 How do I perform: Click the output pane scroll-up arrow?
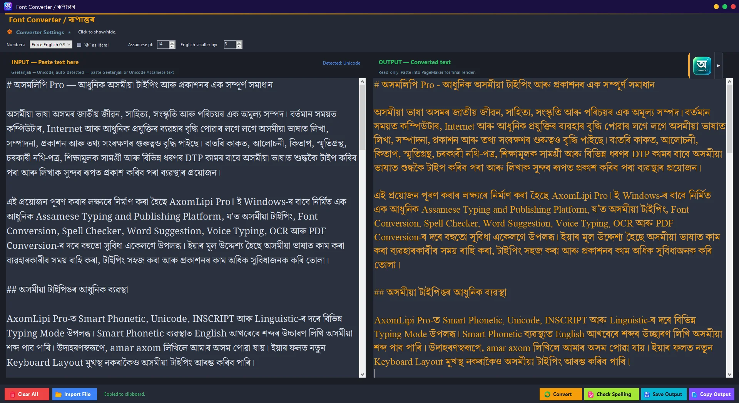click(x=729, y=82)
